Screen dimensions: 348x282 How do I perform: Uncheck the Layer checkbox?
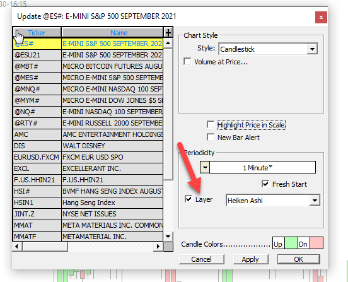[x=188, y=199]
